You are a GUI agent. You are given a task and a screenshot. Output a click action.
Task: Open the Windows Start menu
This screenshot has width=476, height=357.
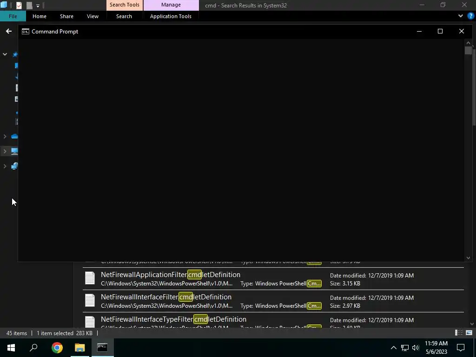pyautogui.click(x=11, y=348)
